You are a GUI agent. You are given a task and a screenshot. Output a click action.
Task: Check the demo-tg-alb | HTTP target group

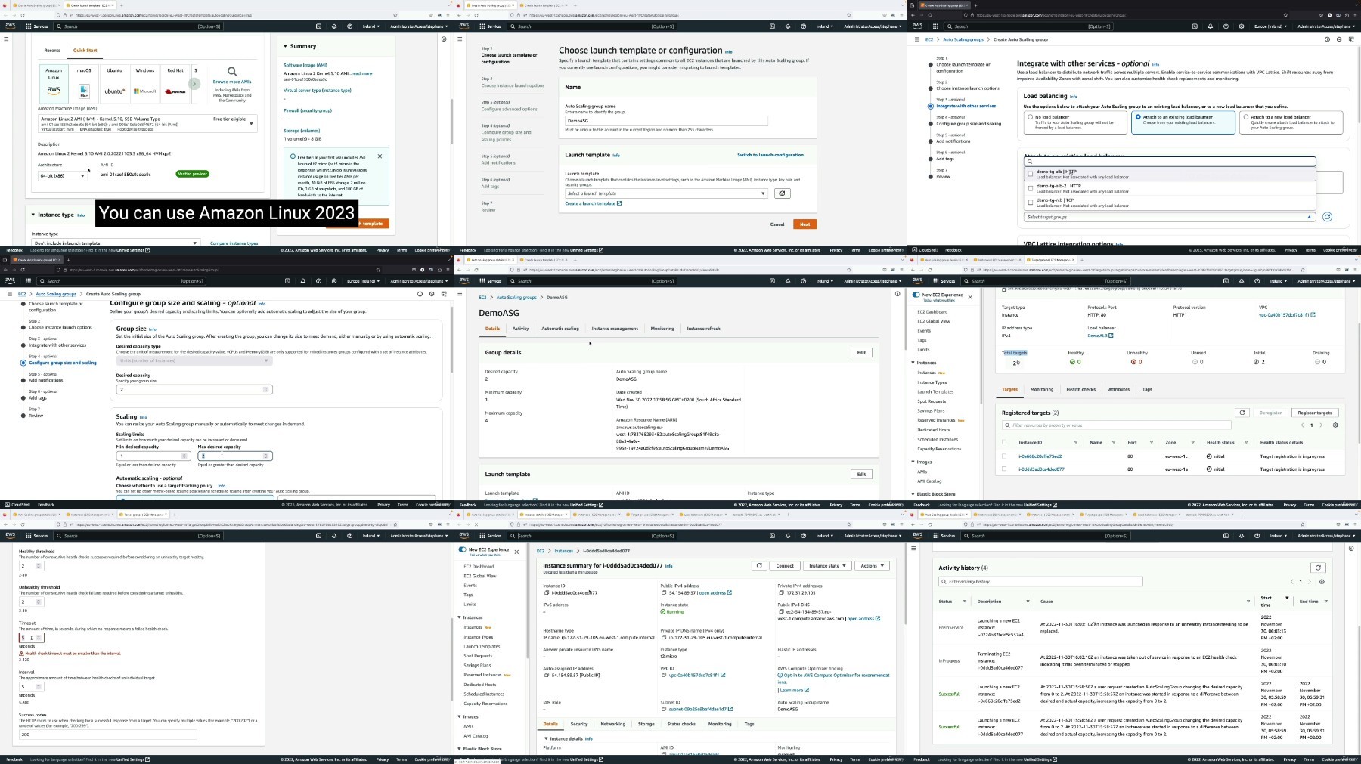click(1030, 174)
